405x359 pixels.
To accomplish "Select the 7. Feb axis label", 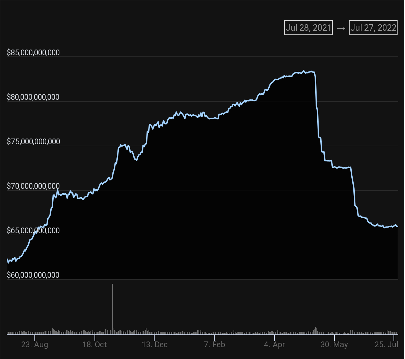I will coord(215,345).
